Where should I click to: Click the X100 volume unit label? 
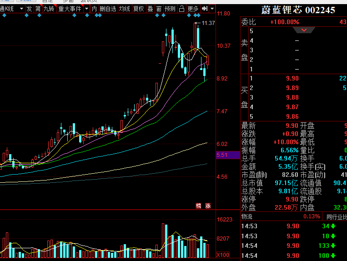point(223,255)
